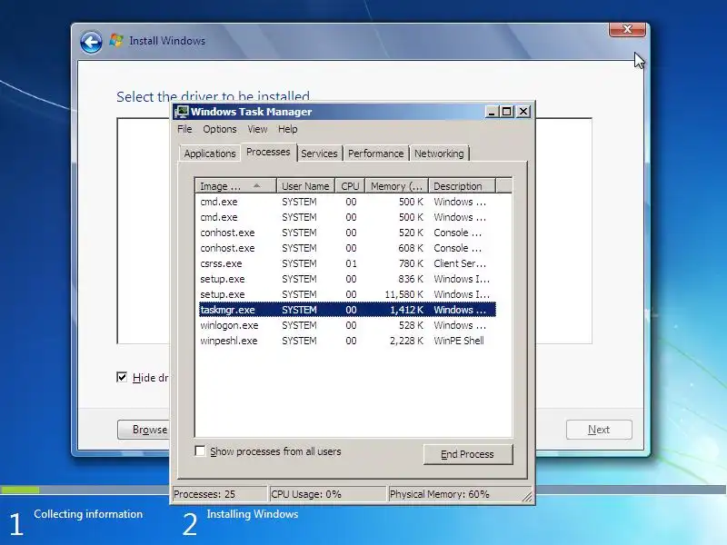Select the winpeshl.exe process row
Image resolution: width=727 pixels, height=545 pixels.
pyautogui.click(x=347, y=341)
